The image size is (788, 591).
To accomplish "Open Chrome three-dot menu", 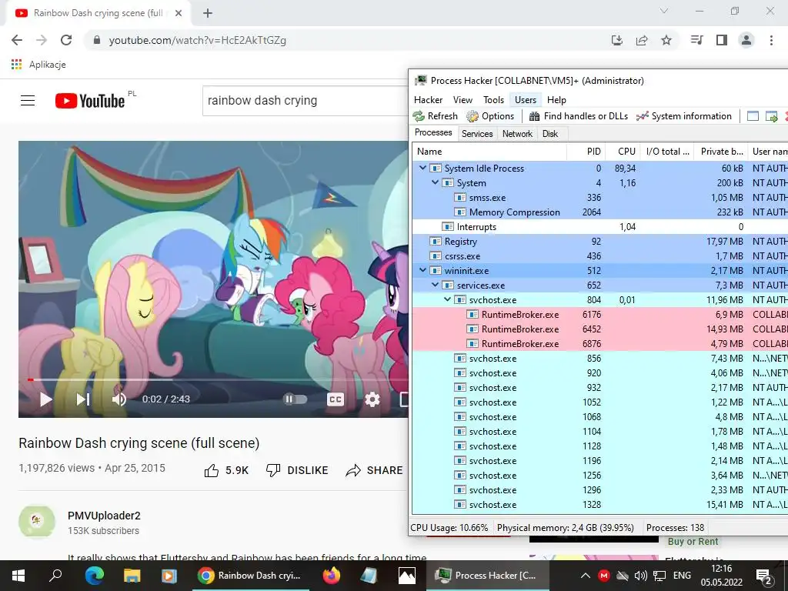I will pos(771,40).
